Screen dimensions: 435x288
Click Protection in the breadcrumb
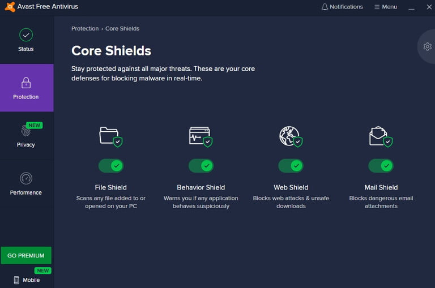pos(84,28)
